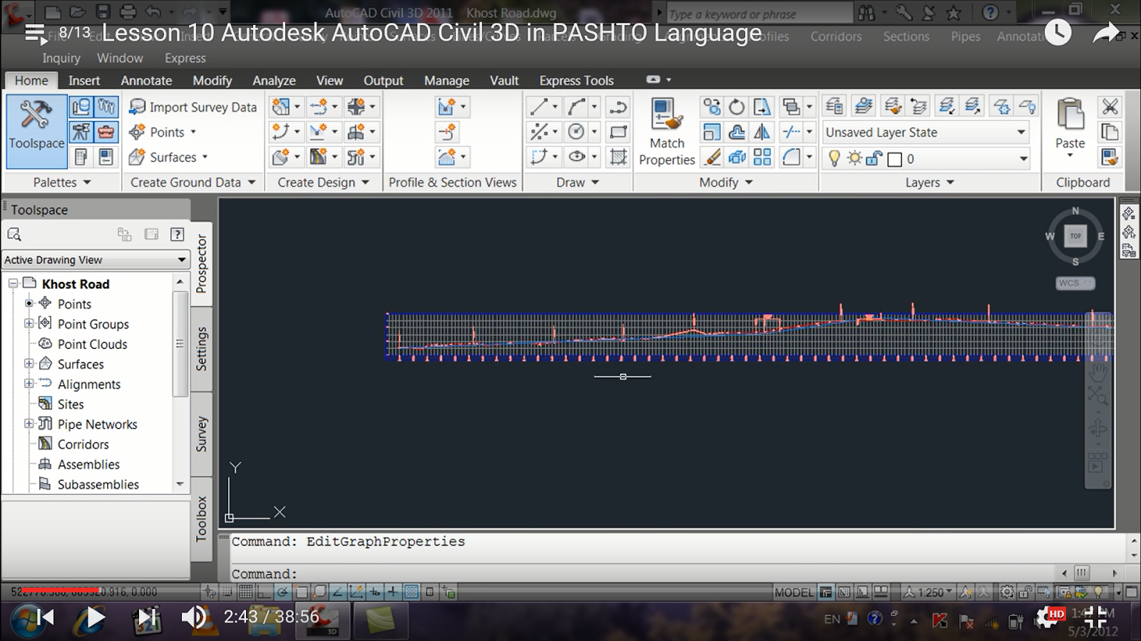The height and width of the screenshot is (641, 1141).
Task: Open the Layer Properties Manager icon
Action: [x=835, y=105]
